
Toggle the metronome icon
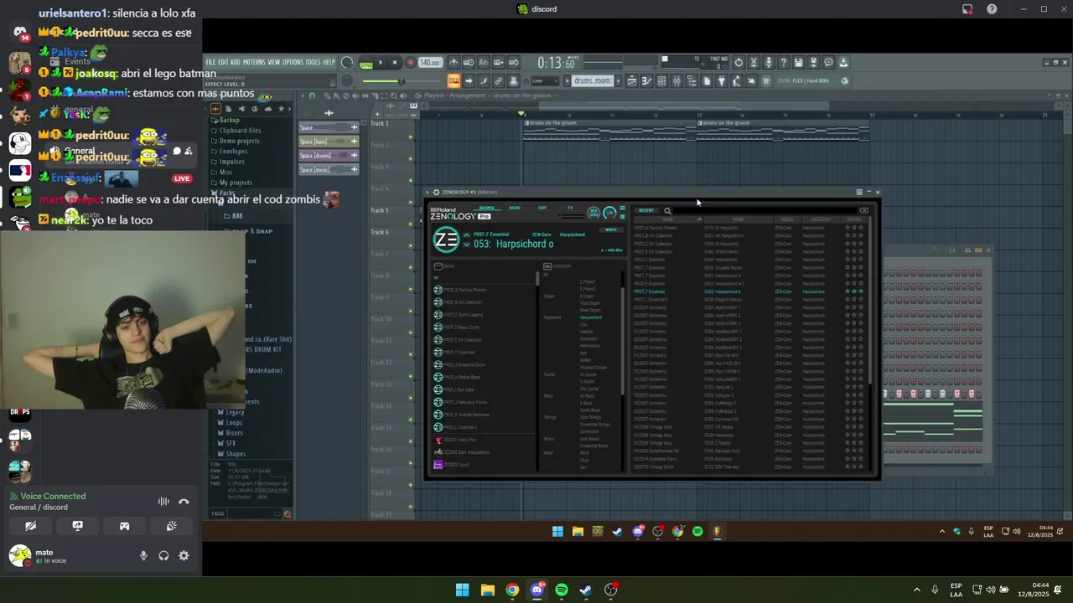[454, 63]
